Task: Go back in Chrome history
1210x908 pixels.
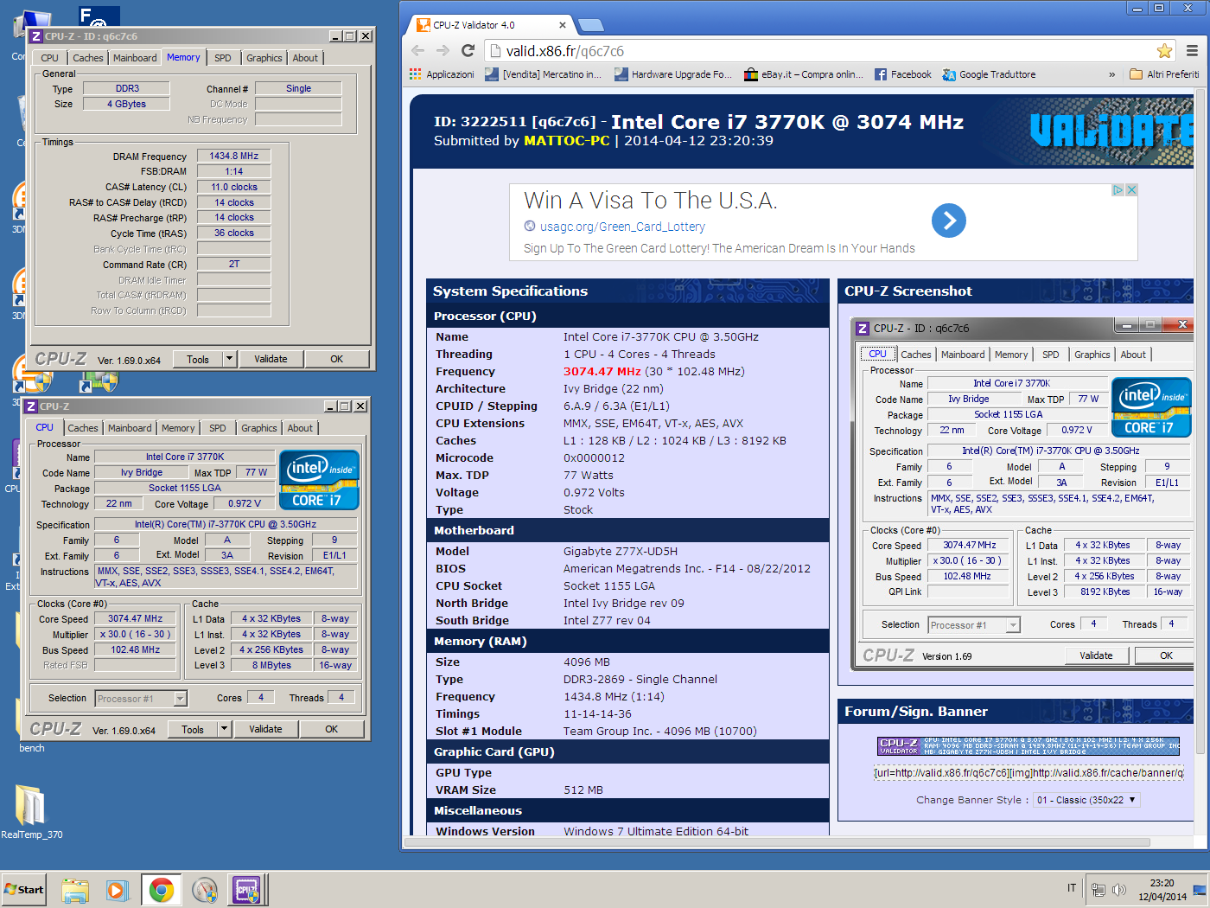Action: 418,50
